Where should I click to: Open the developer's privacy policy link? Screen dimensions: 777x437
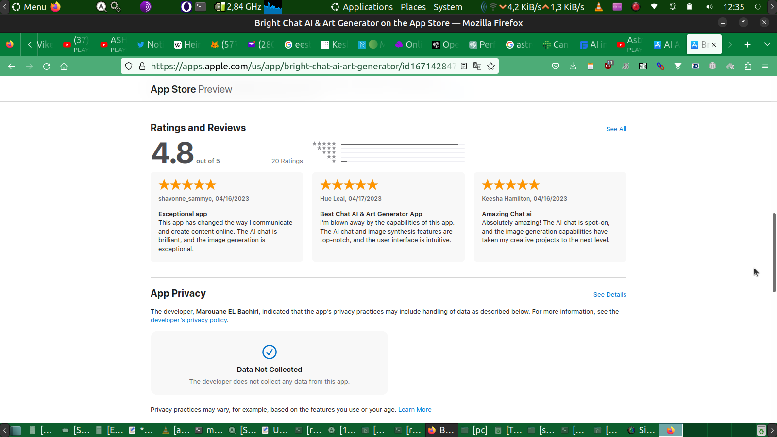[x=189, y=320]
